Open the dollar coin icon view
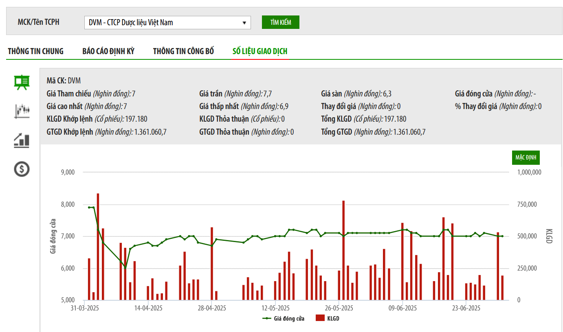 click(x=22, y=168)
